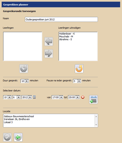Click the 'Irenelaan 36, Eindhoven' line
This screenshot has height=143, width=122.
(x=17, y=119)
